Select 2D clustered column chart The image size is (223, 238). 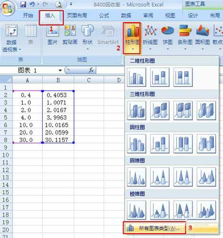point(137,77)
